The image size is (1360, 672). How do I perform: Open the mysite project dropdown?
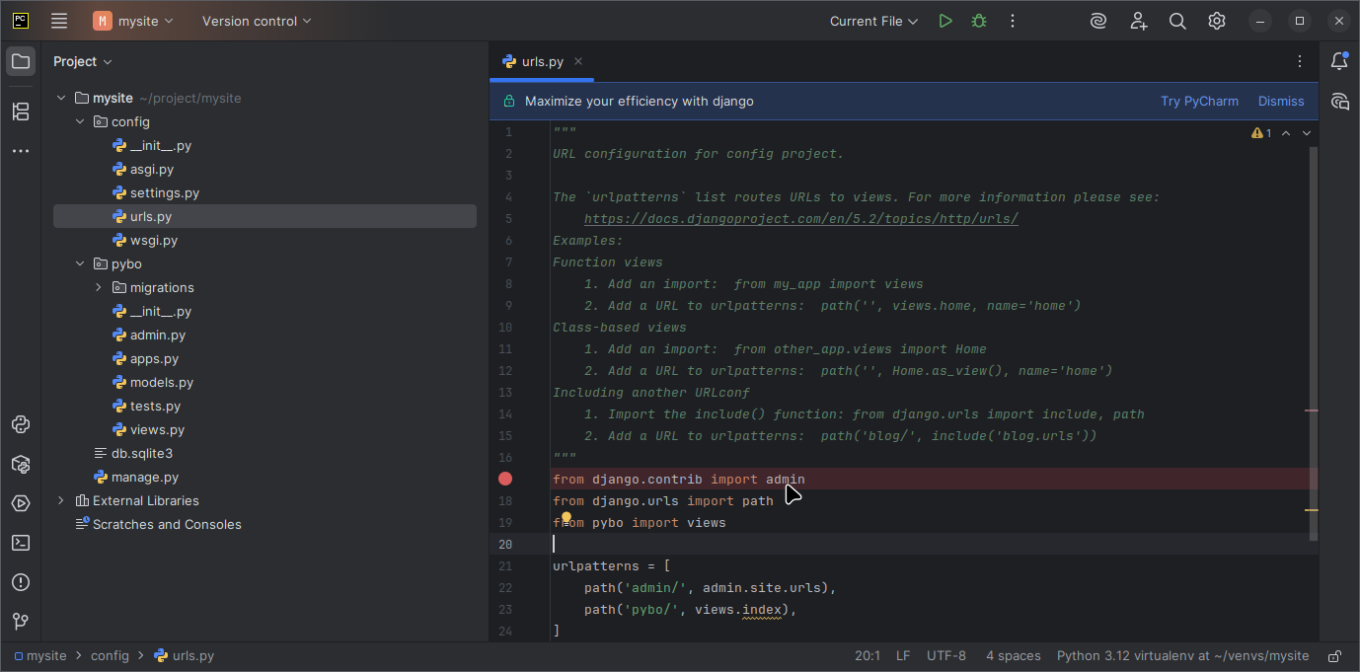(x=133, y=21)
